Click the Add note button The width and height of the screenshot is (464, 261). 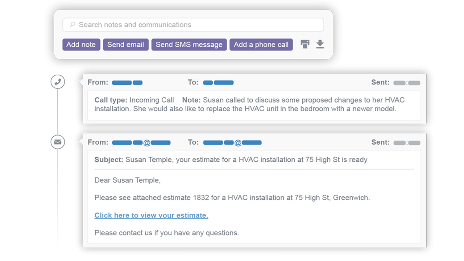pyautogui.click(x=81, y=44)
